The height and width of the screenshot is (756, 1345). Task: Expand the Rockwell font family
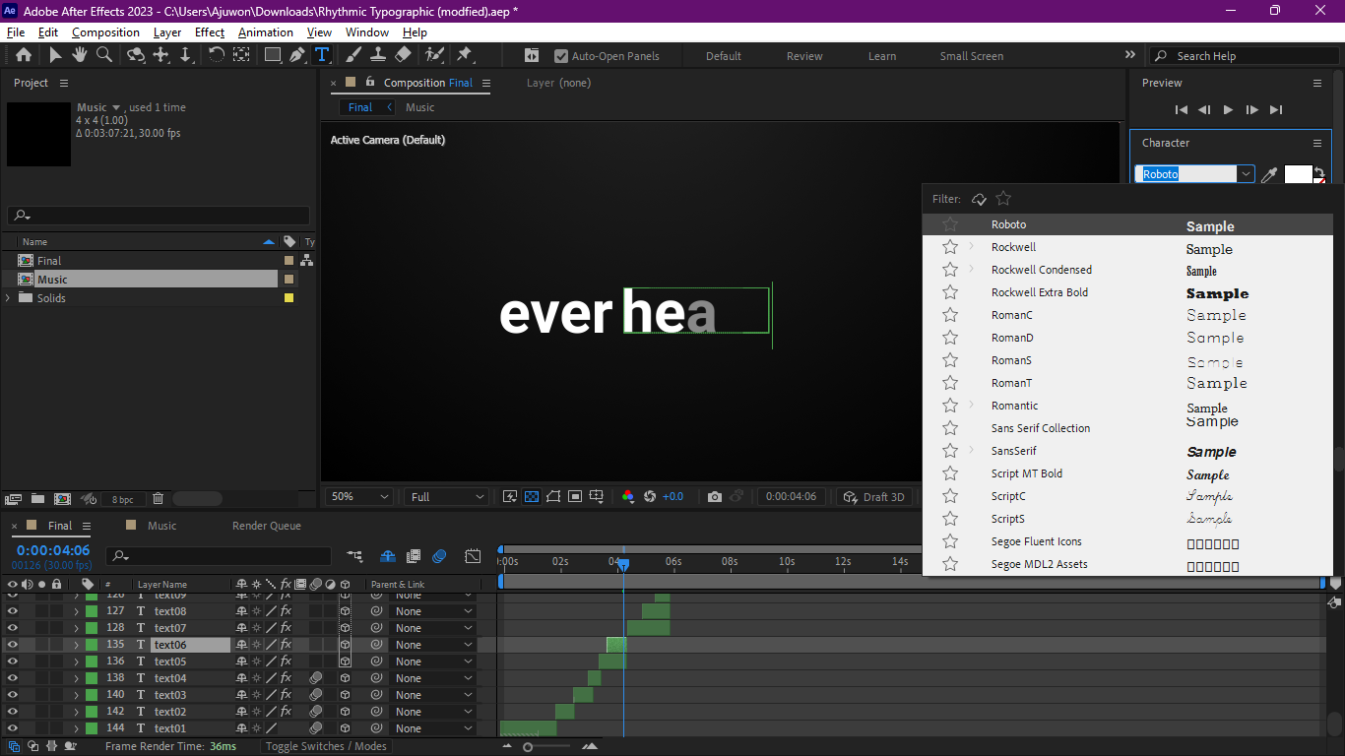(971, 247)
